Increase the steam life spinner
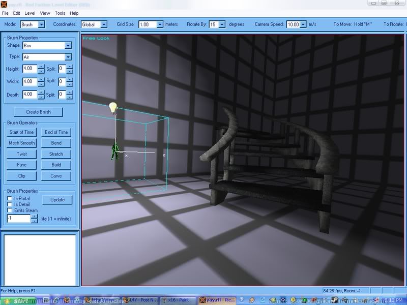This screenshot has width=407, height=305. tap(34, 217)
